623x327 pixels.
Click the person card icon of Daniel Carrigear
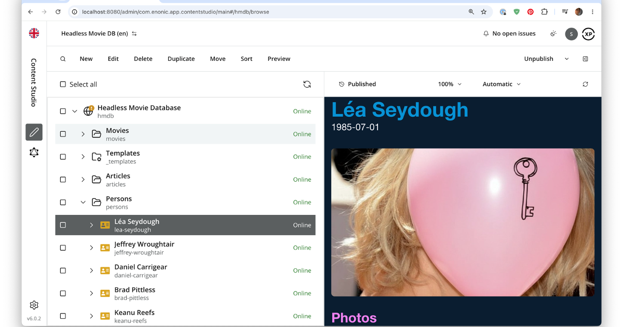coord(105,270)
